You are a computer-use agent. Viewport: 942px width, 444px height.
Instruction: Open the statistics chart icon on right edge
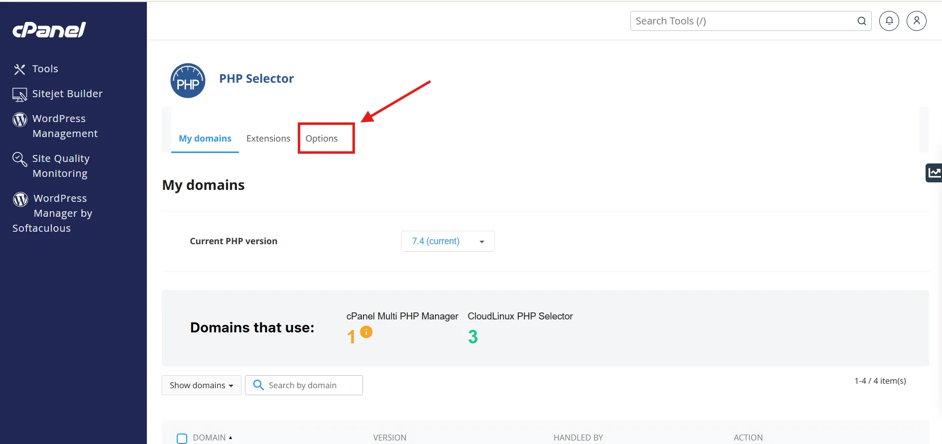(x=934, y=173)
